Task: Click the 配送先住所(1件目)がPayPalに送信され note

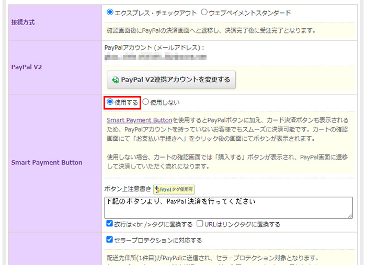Action: click(x=213, y=258)
